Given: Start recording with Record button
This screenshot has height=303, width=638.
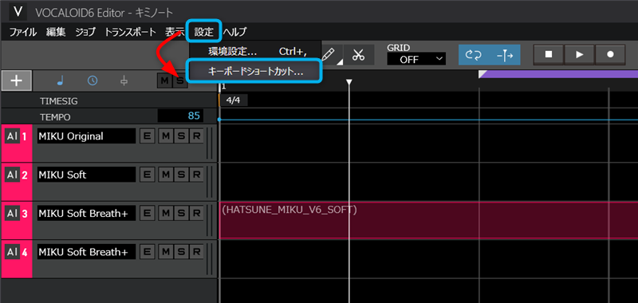Looking at the screenshot, I should pos(610,54).
